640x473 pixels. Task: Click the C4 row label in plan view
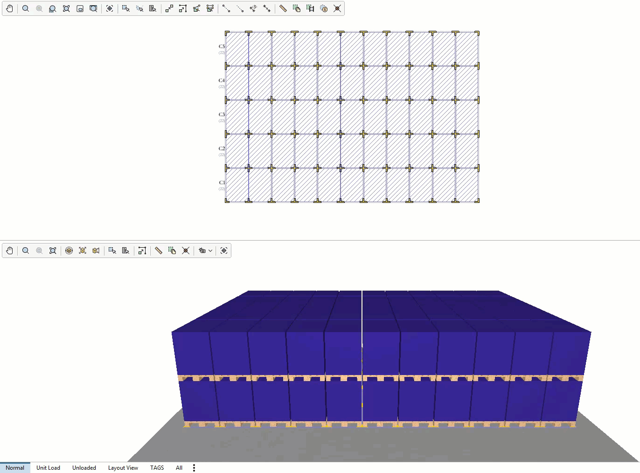pyautogui.click(x=222, y=80)
